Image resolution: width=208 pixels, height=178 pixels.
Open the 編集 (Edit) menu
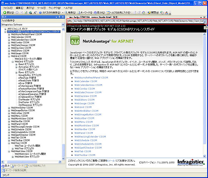[20, 8]
